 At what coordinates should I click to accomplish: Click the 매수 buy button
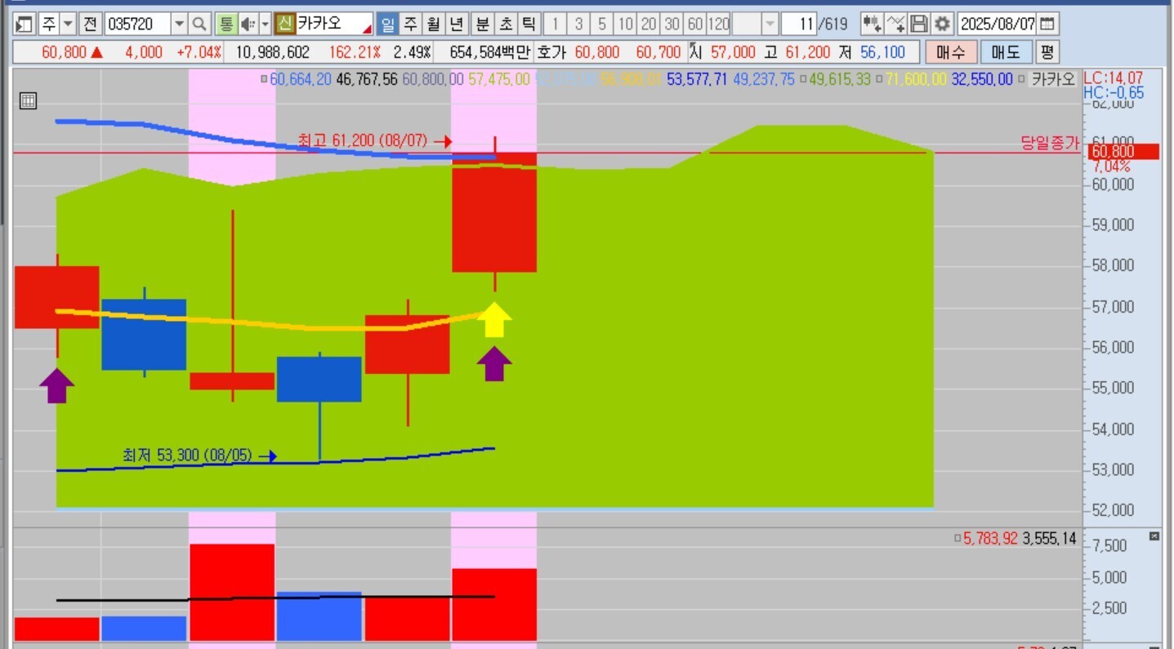click(950, 52)
